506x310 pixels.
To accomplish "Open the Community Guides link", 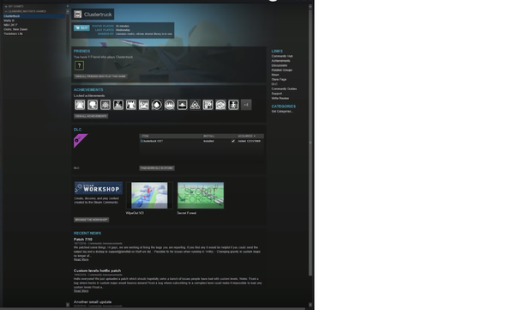I will pos(284,89).
